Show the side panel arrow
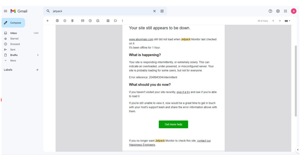Viewport: 300px width, 167px height. pos(298,150)
